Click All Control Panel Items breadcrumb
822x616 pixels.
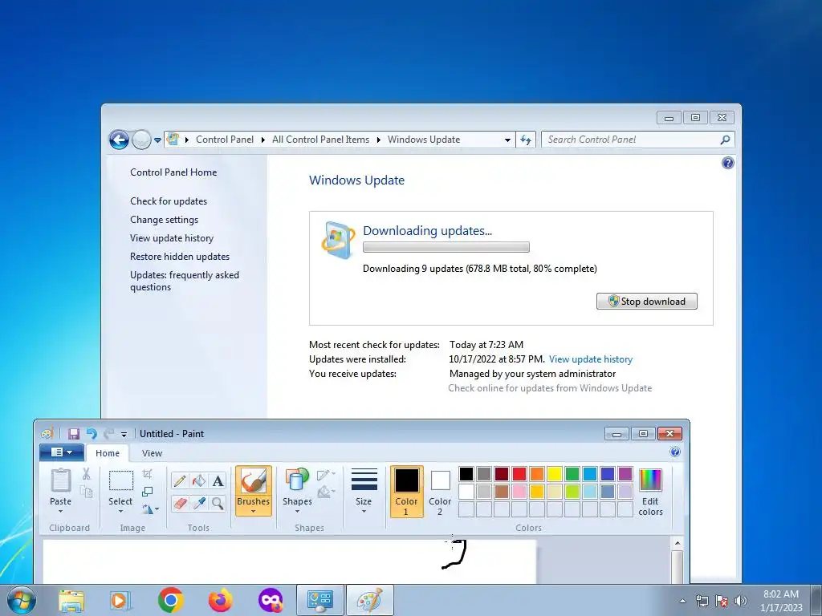(320, 140)
